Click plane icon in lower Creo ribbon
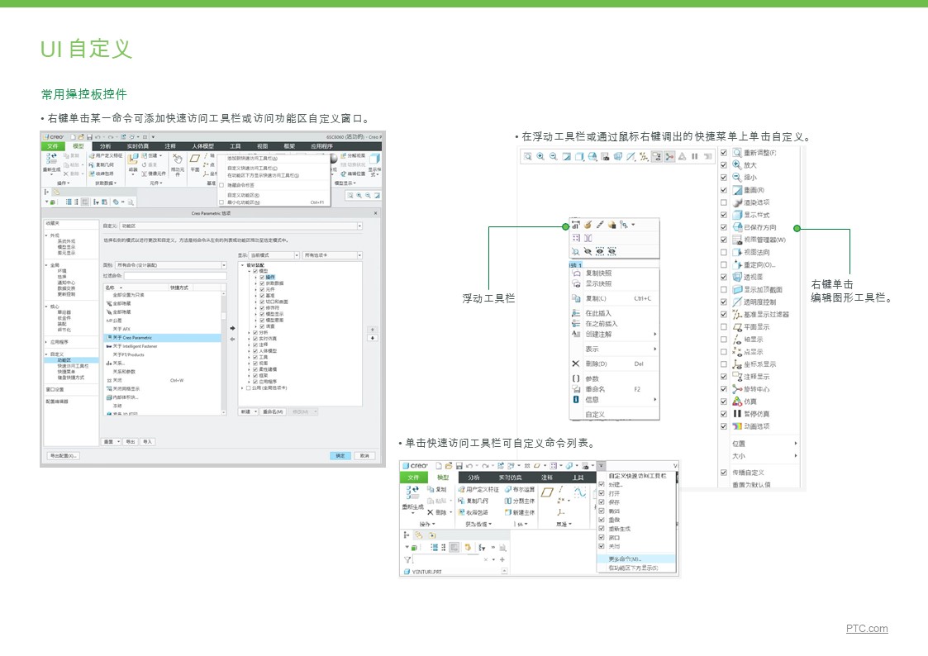Viewport: 928px width, 656px height. [547, 492]
